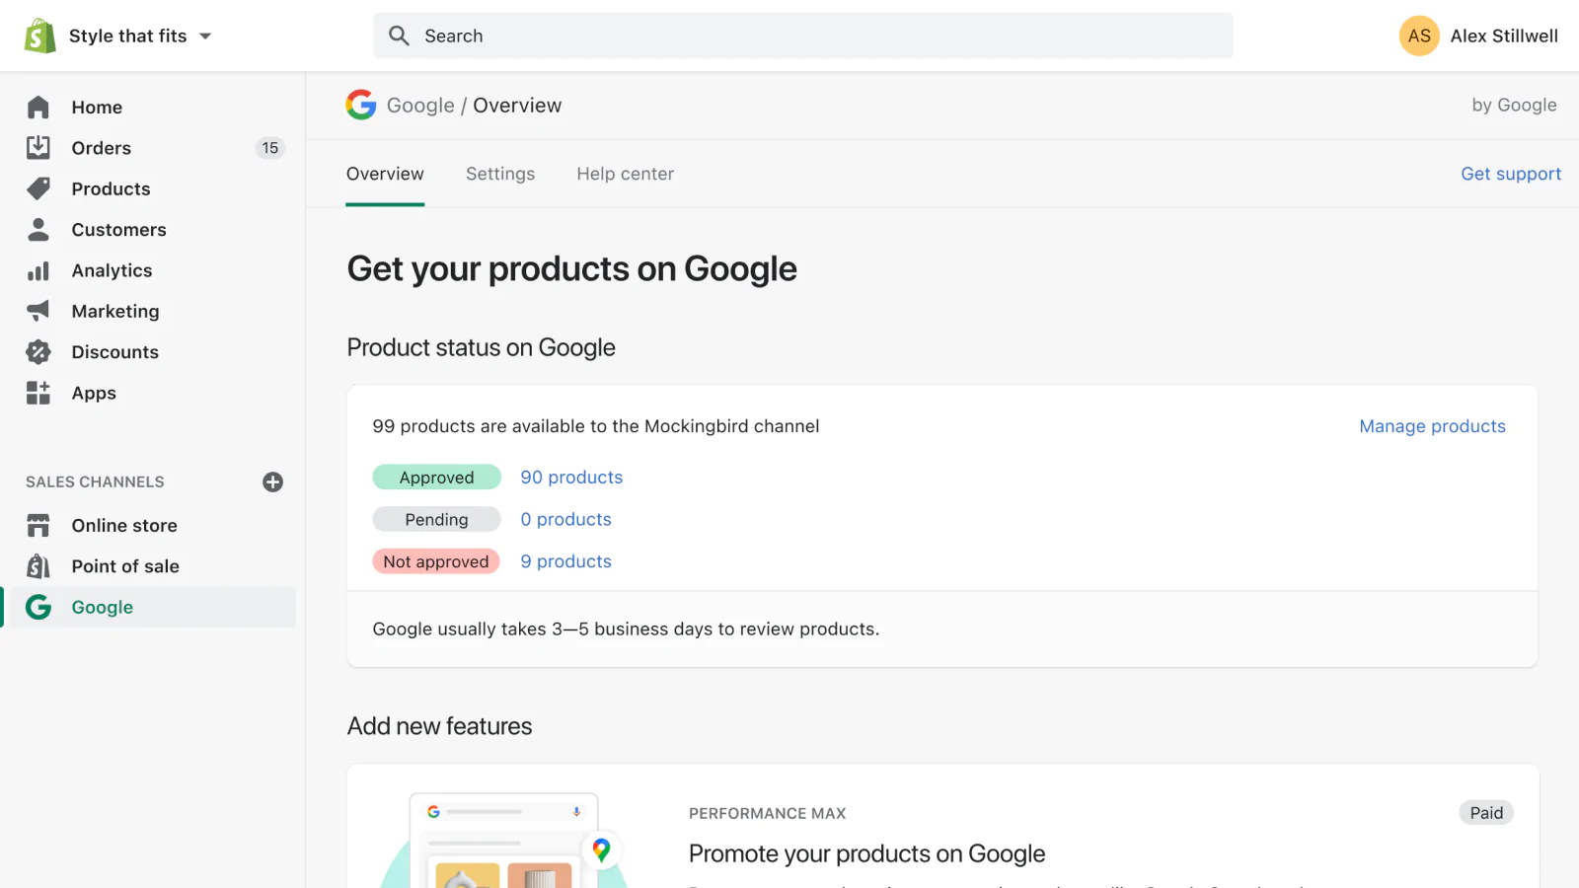Open Point of sale channel

[x=125, y=566]
